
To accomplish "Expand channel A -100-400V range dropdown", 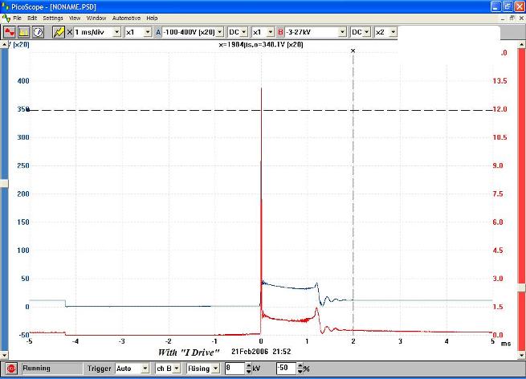I will [x=220, y=31].
